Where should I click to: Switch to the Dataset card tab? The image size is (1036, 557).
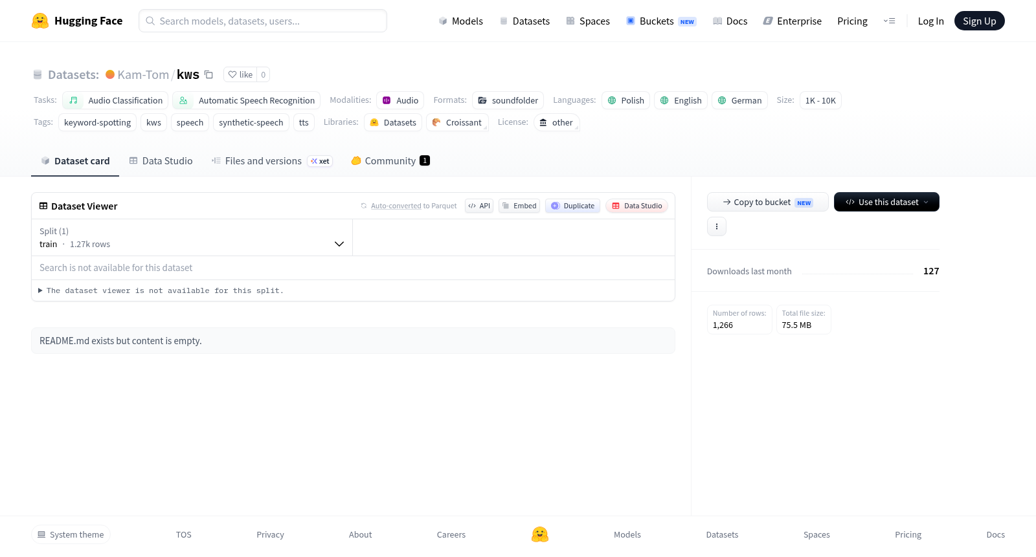coord(75,161)
